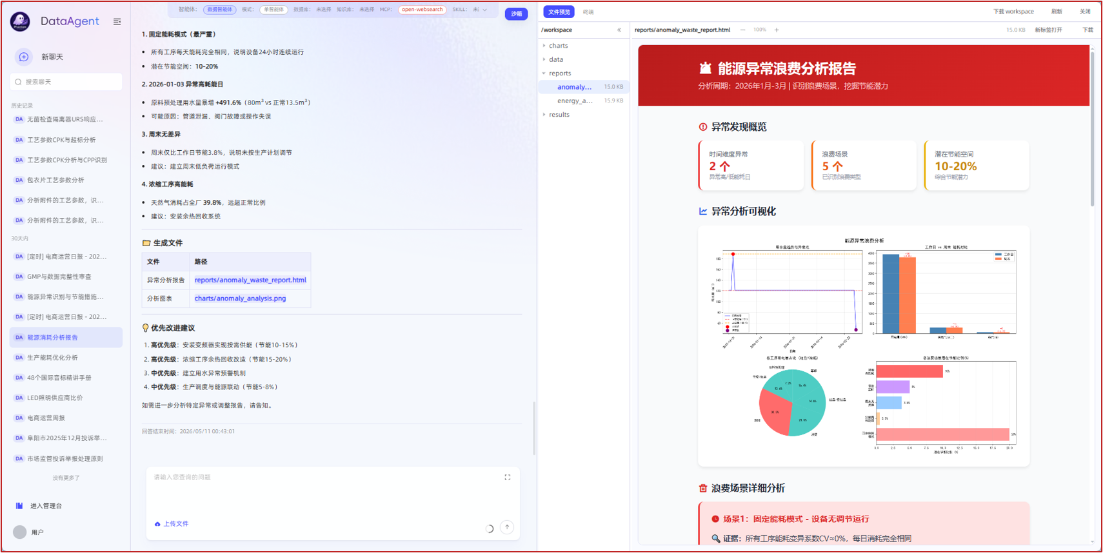1103x553 pixels.
Task: Click the 刷新 button
Action: click(x=1057, y=12)
